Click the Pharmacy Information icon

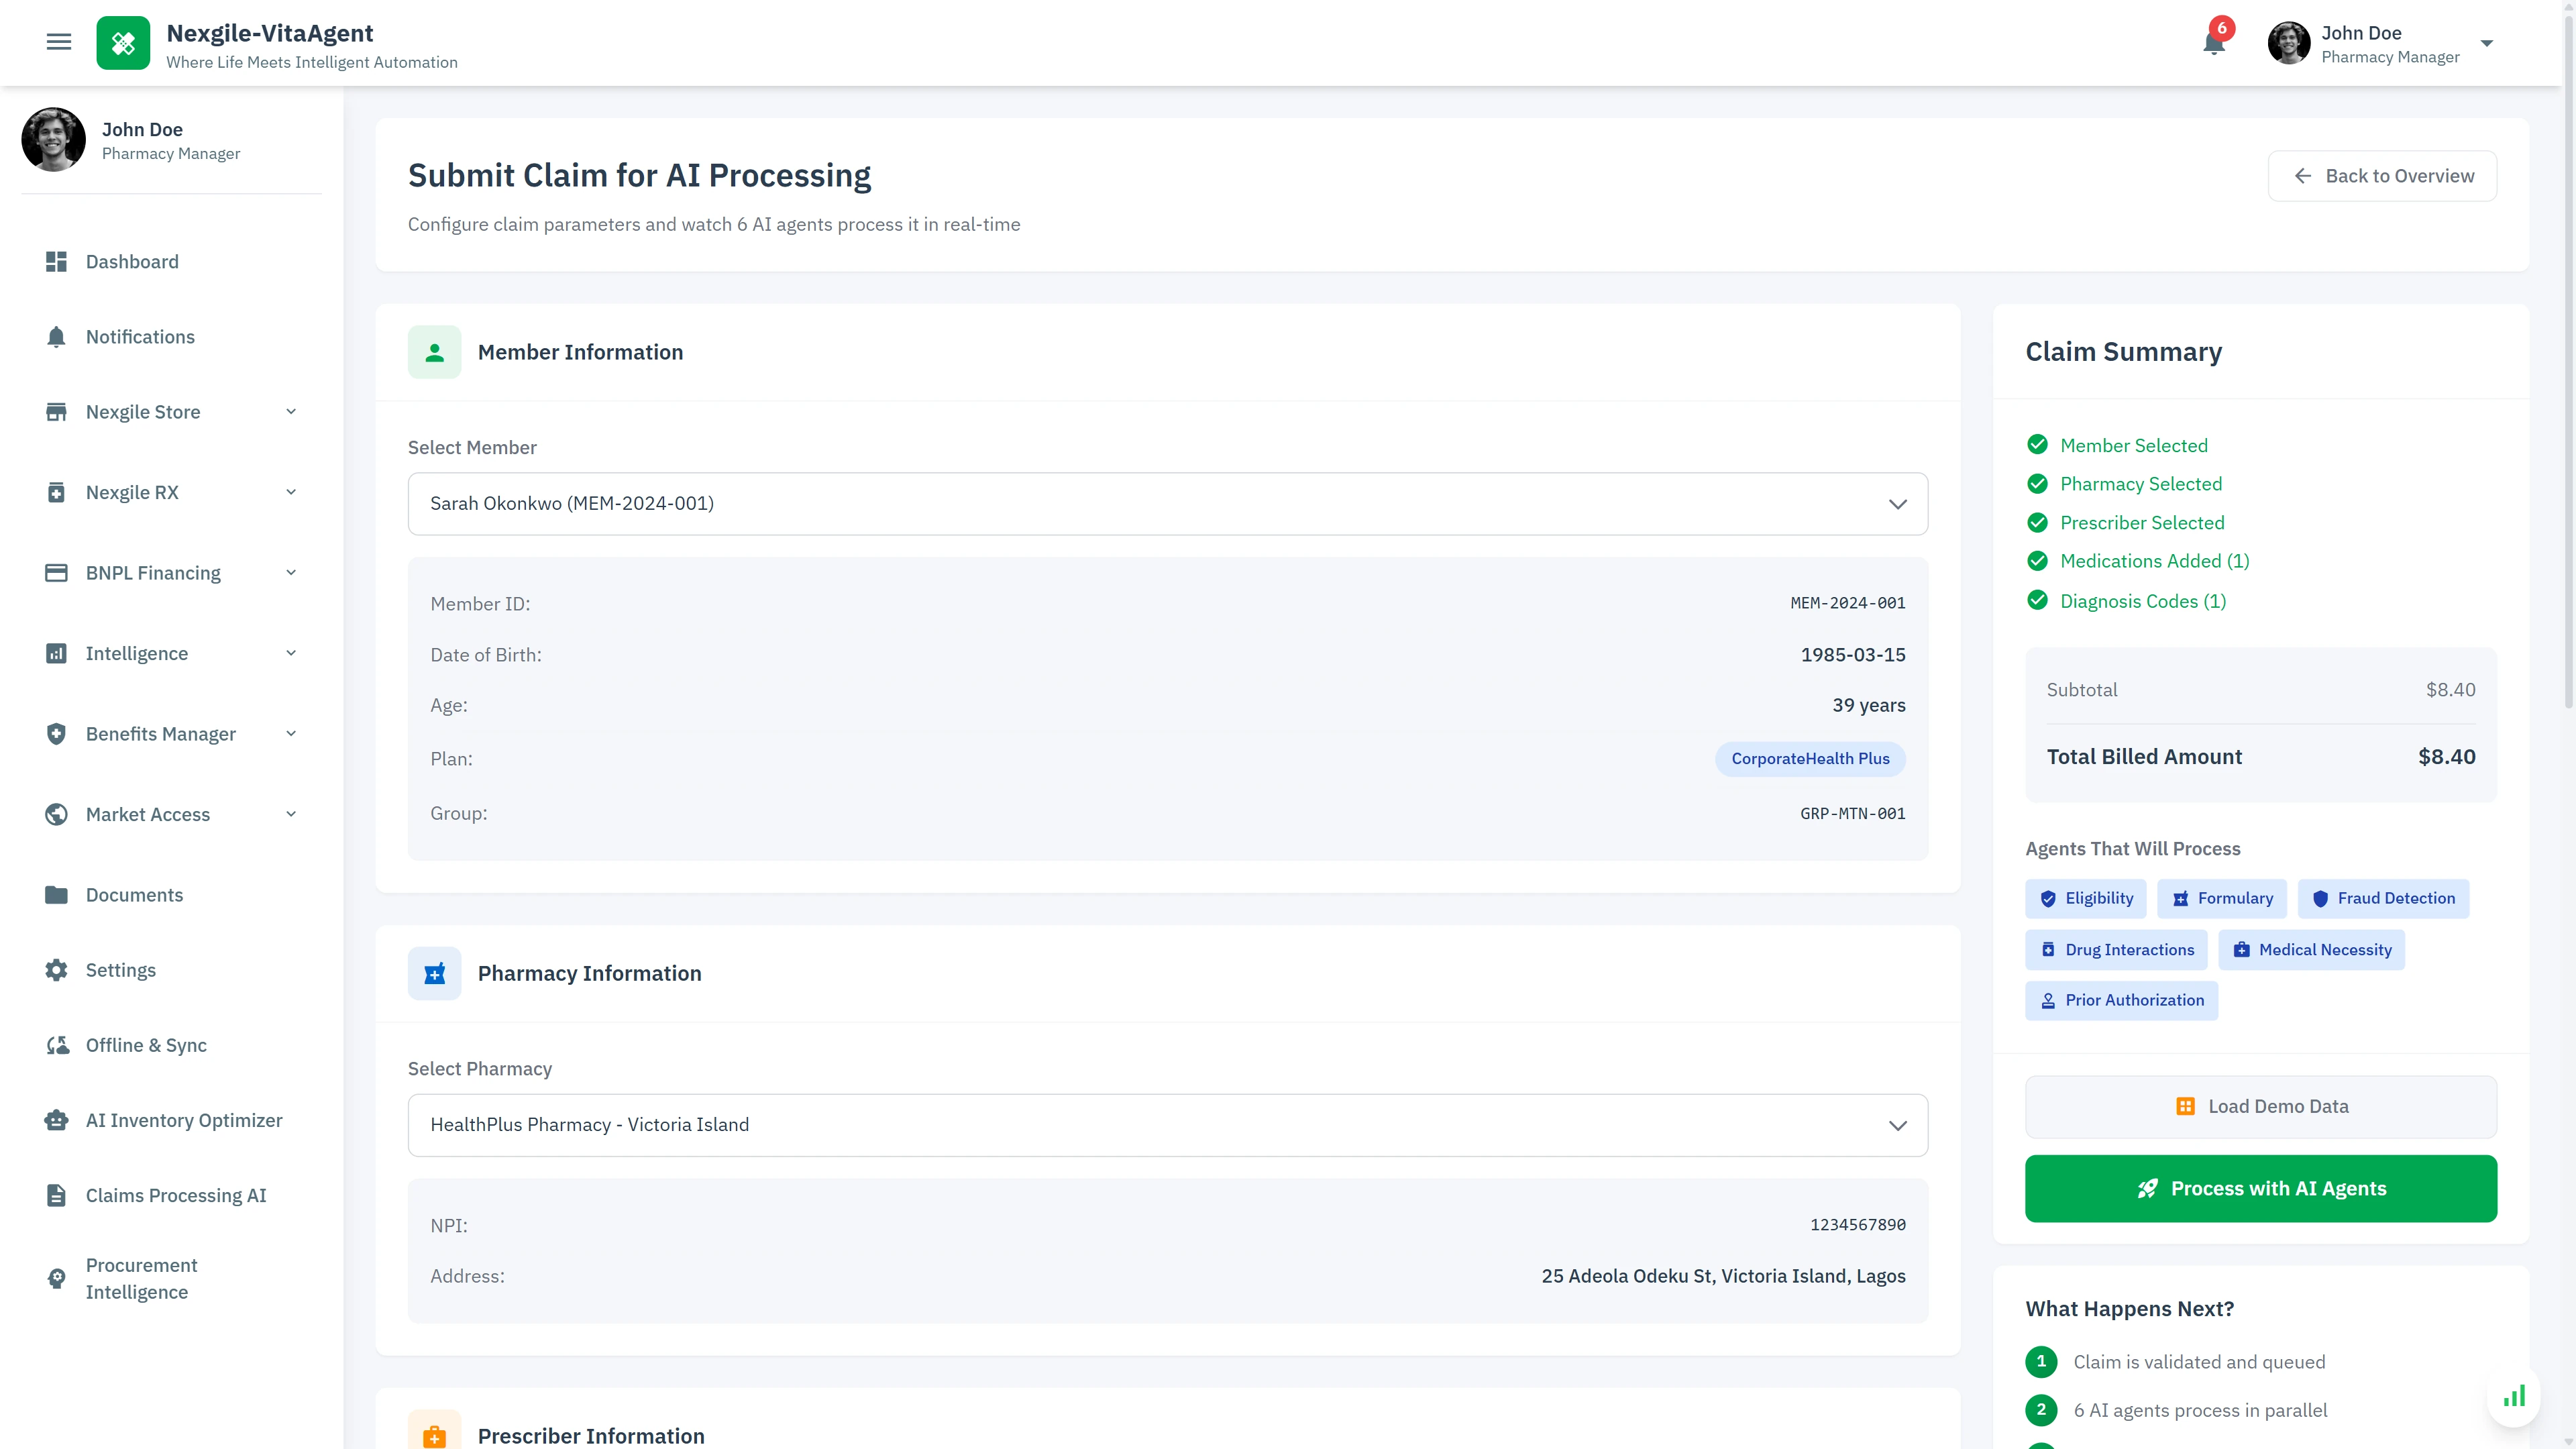(435, 973)
